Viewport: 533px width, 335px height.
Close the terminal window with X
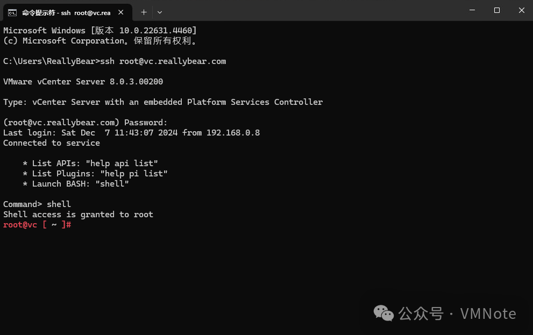522,10
